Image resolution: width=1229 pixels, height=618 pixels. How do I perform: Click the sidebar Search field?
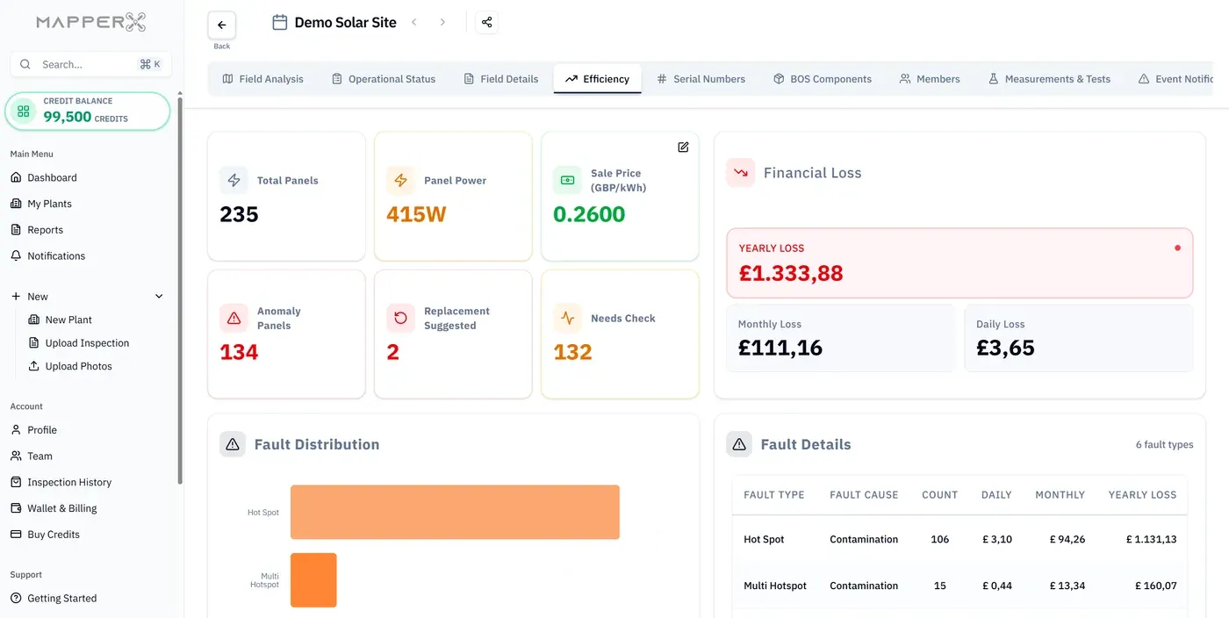tap(90, 64)
